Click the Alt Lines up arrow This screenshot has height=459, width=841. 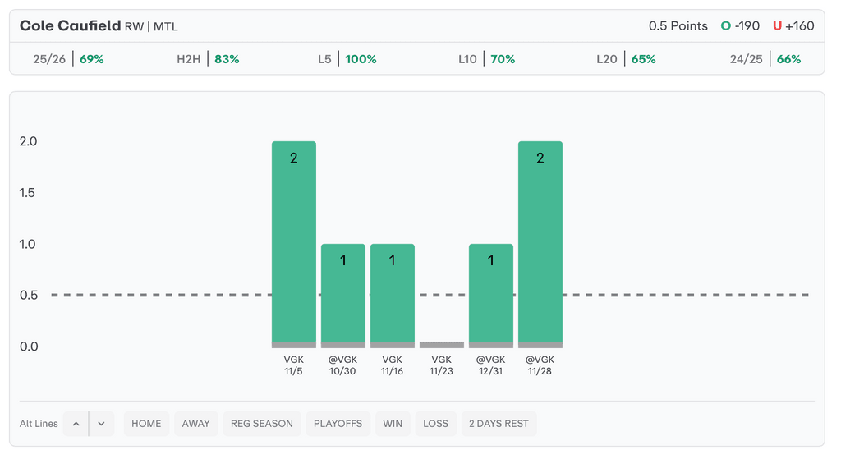[76, 424]
